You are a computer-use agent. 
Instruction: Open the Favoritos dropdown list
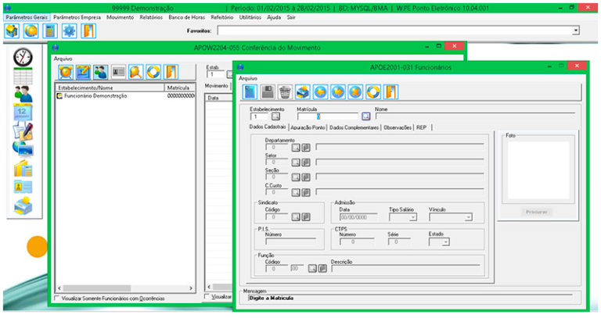point(576,30)
